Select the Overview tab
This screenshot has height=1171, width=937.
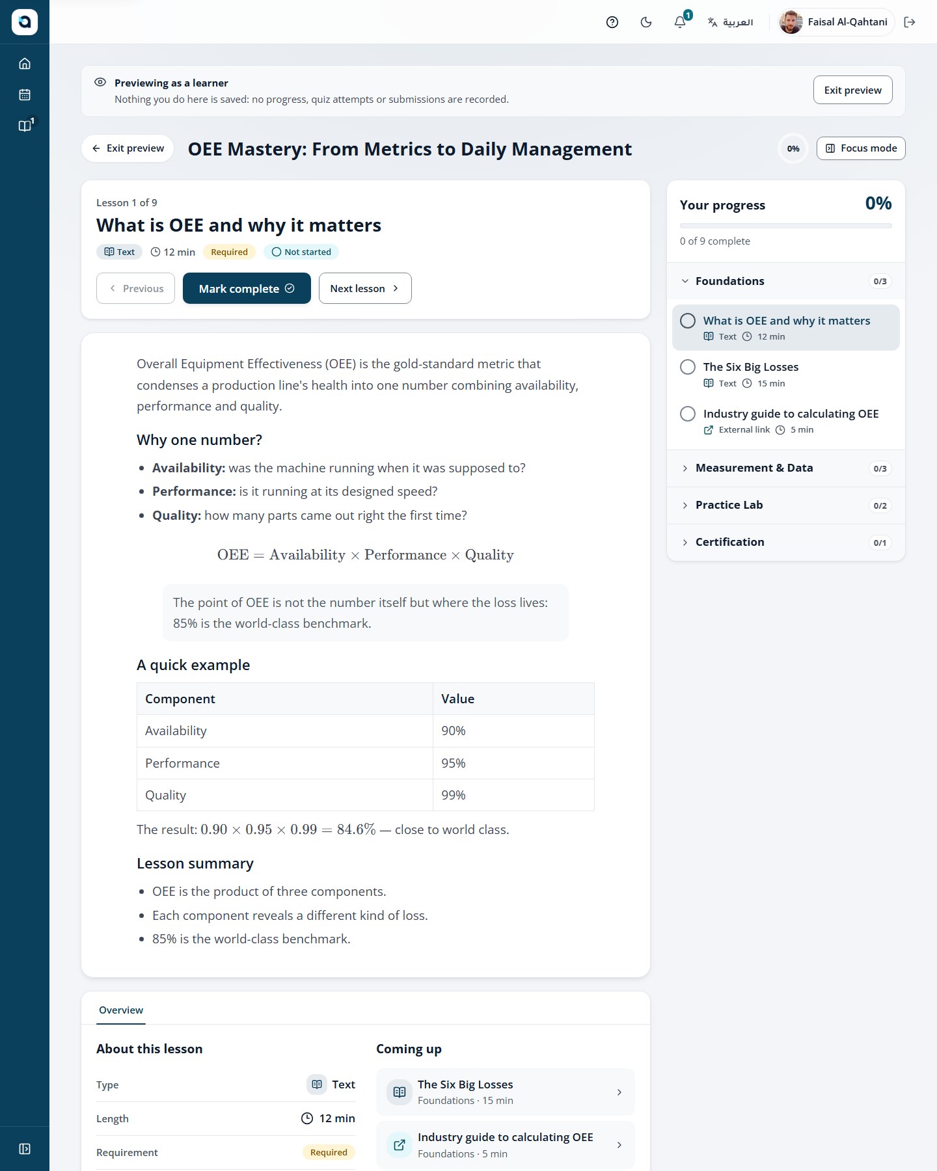121,1010
